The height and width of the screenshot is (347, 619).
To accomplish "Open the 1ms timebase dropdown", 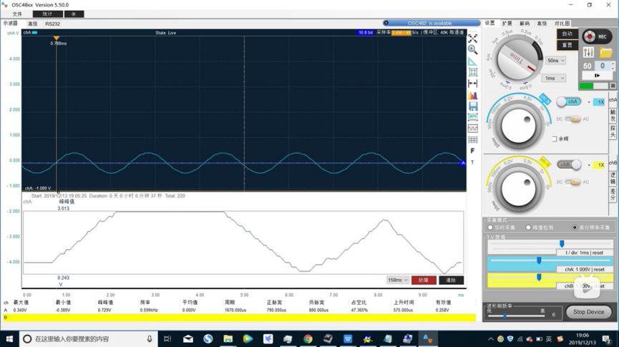I will 553,79.
